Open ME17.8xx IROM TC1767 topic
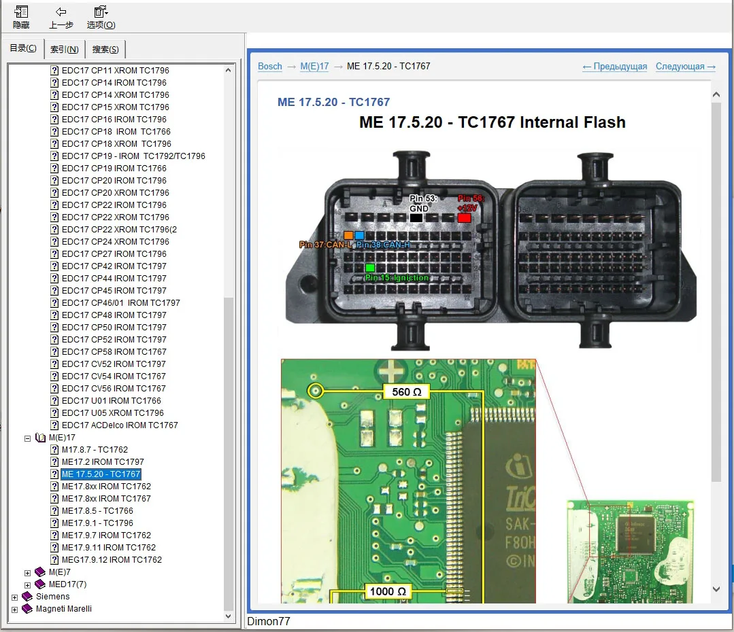Viewport: 734px width, 632px height. point(106,499)
